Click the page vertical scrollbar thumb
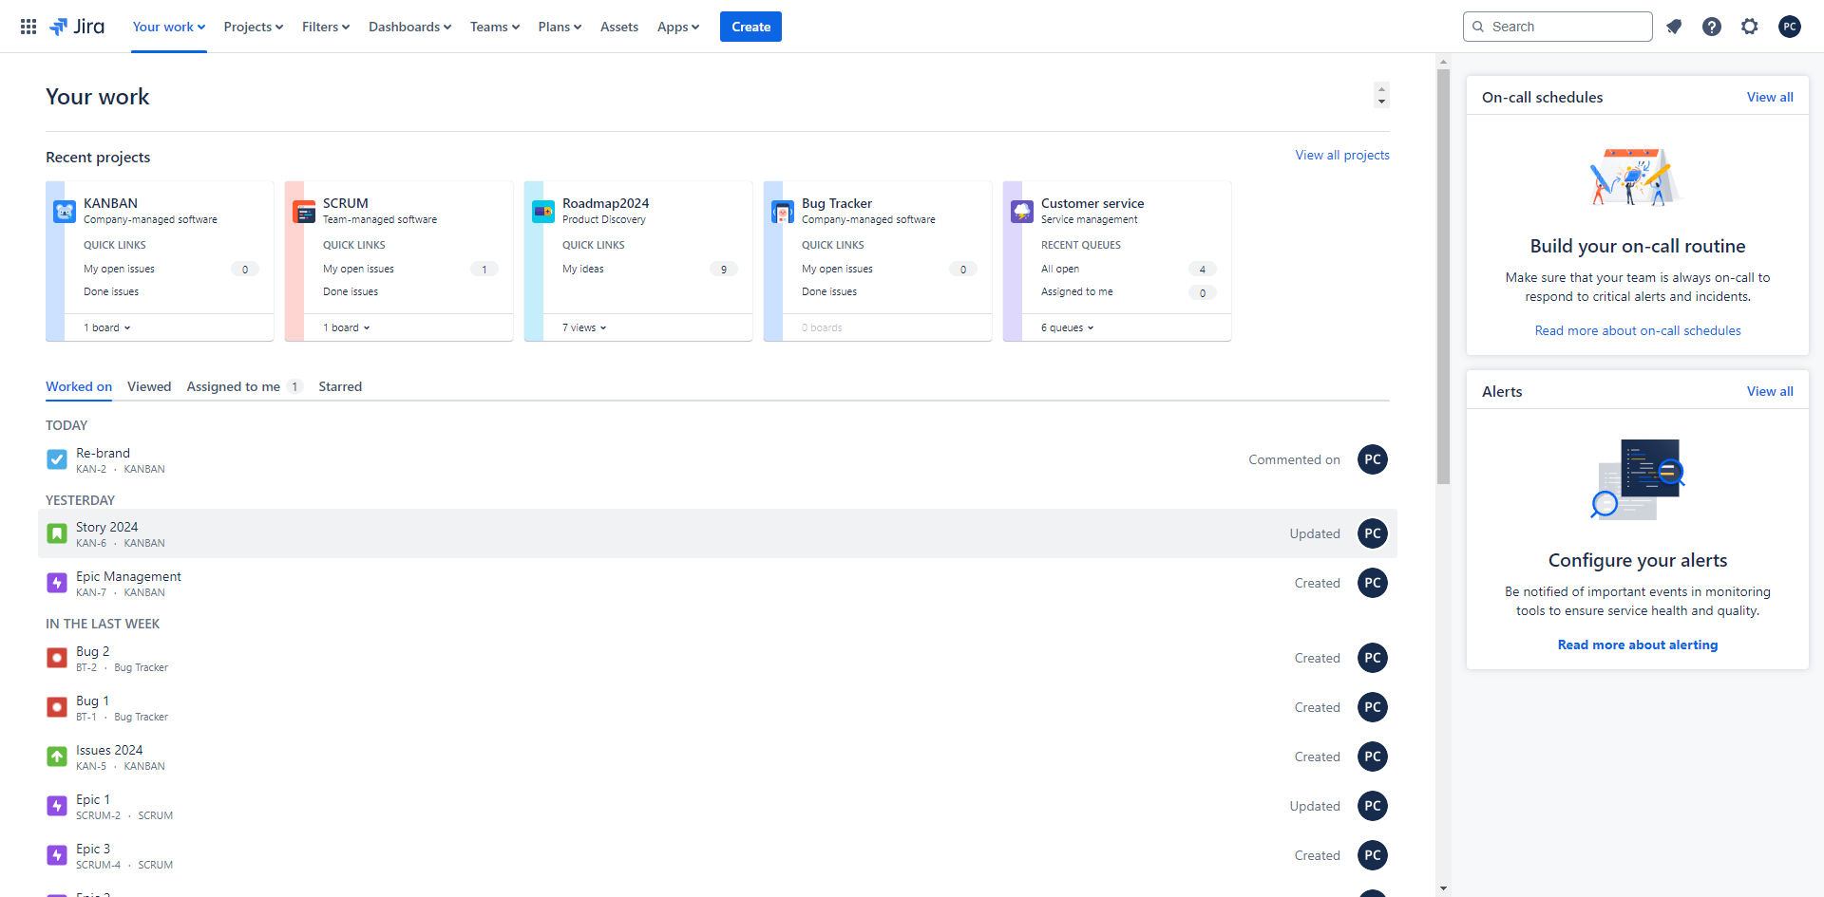Image resolution: width=1824 pixels, height=897 pixels. 1443,275
